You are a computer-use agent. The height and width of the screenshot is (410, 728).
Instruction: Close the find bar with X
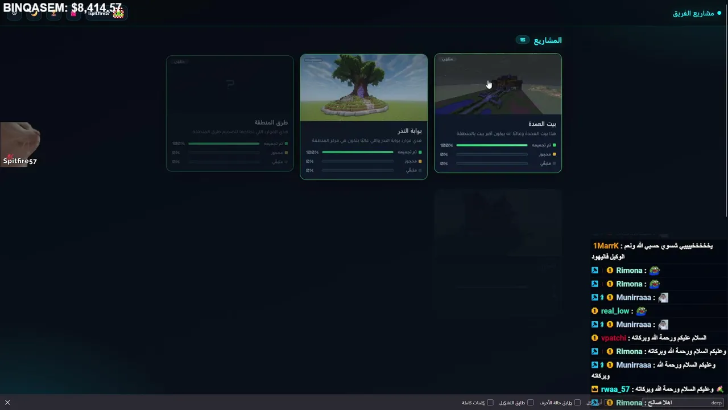coord(7,403)
